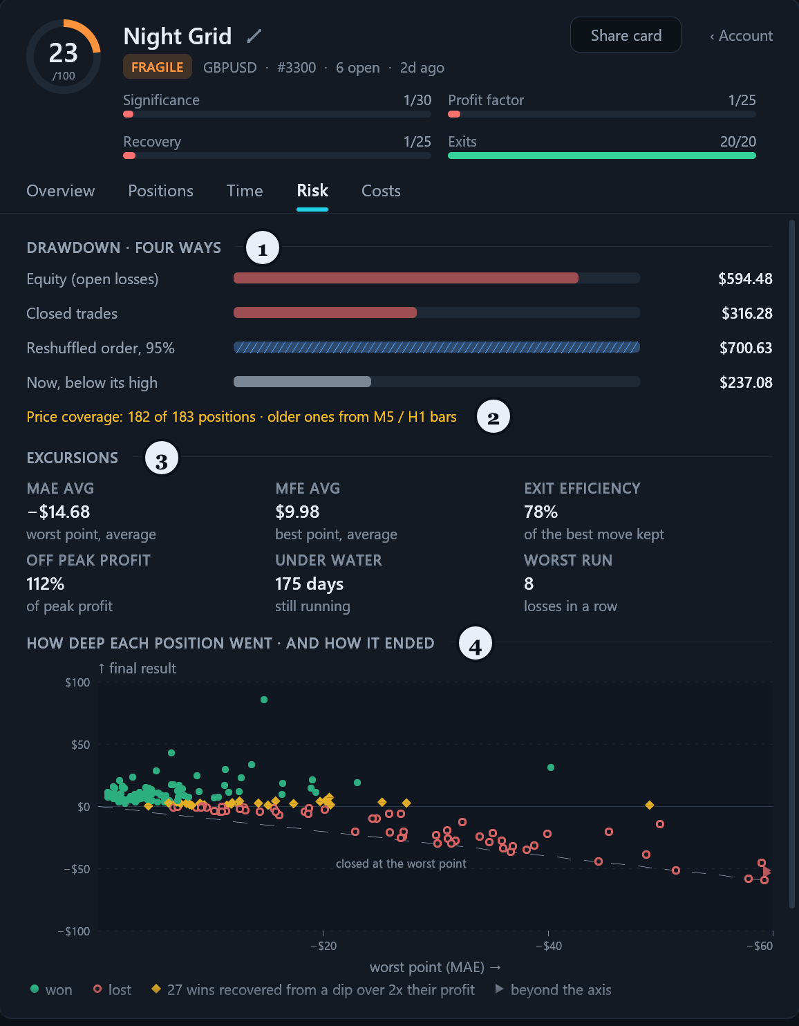
Task: Open the Costs tab
Action: 381,191
